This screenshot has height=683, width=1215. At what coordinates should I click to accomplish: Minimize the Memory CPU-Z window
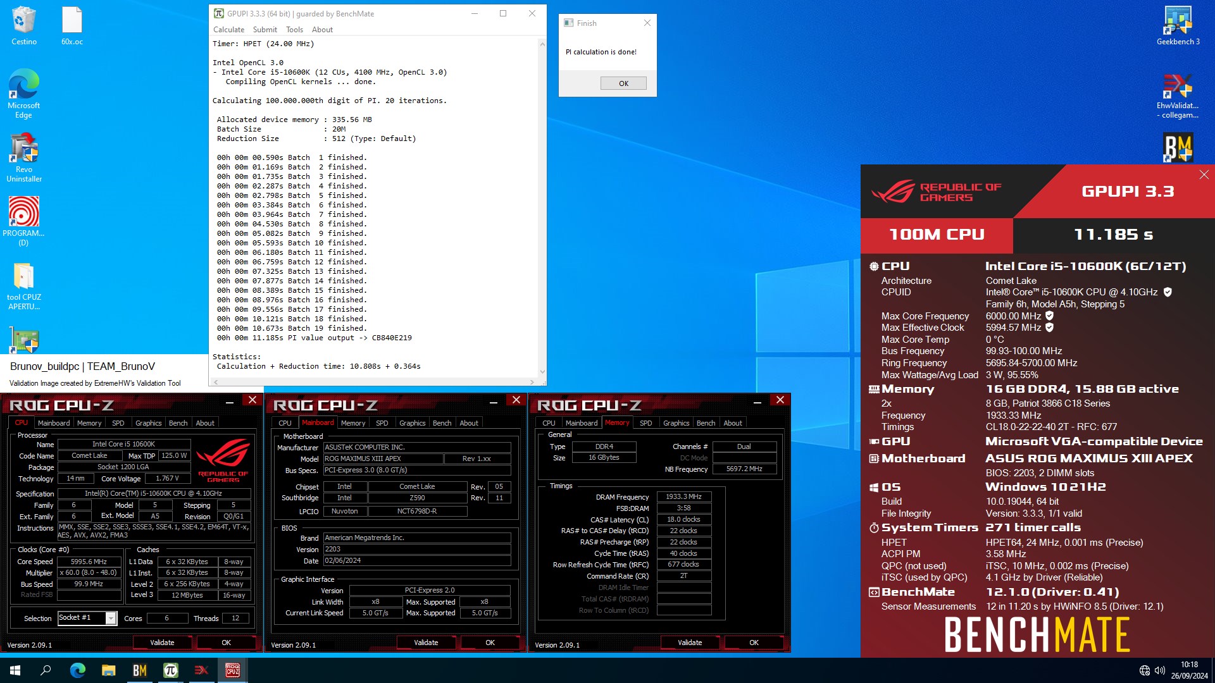coord(757,401)
